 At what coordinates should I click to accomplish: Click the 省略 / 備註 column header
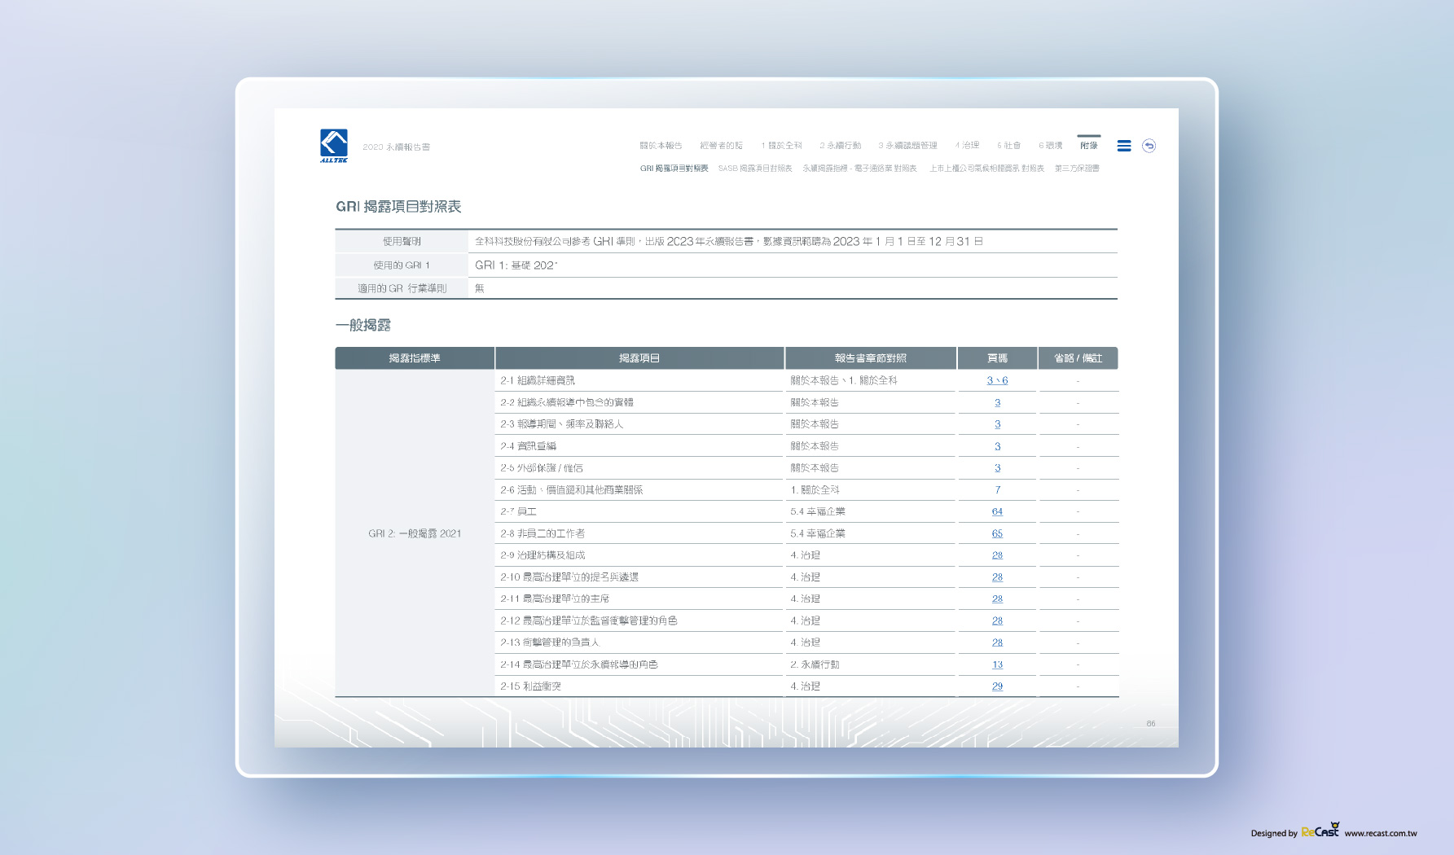point(1078,358)
